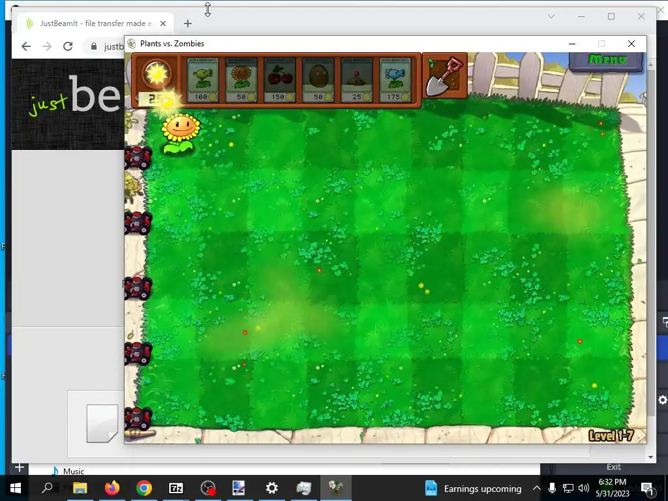This screenshot has height=501, width=668.
Task: Select the Wall-nut seed packet
Action: 318,80
